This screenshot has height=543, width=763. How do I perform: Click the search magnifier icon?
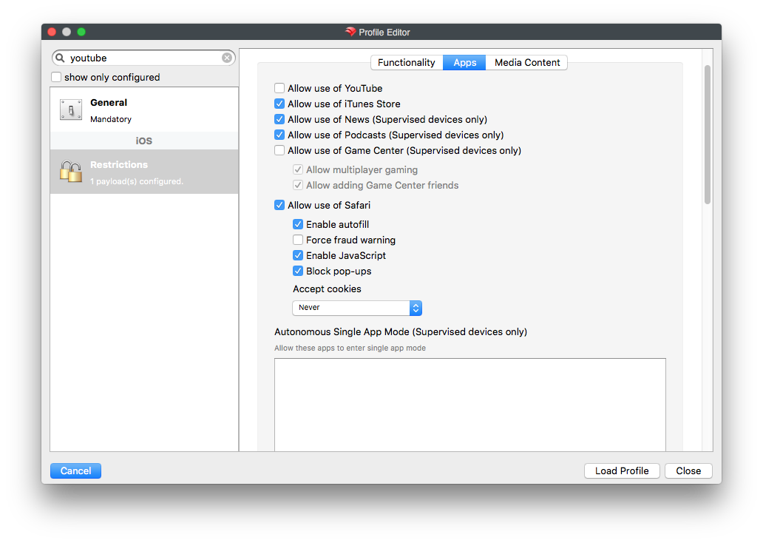click(x=60, y=58)
